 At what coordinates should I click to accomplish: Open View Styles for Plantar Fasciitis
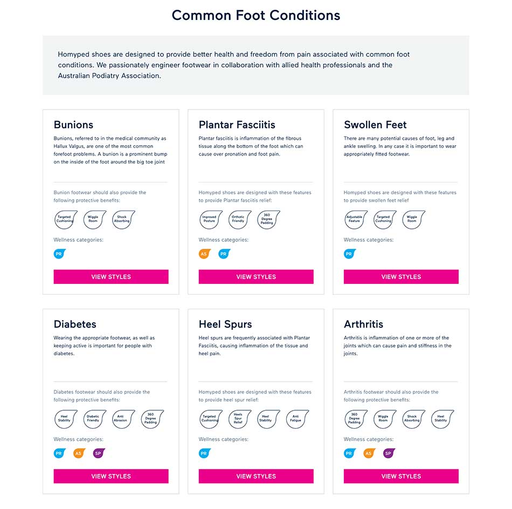(256, 277)
